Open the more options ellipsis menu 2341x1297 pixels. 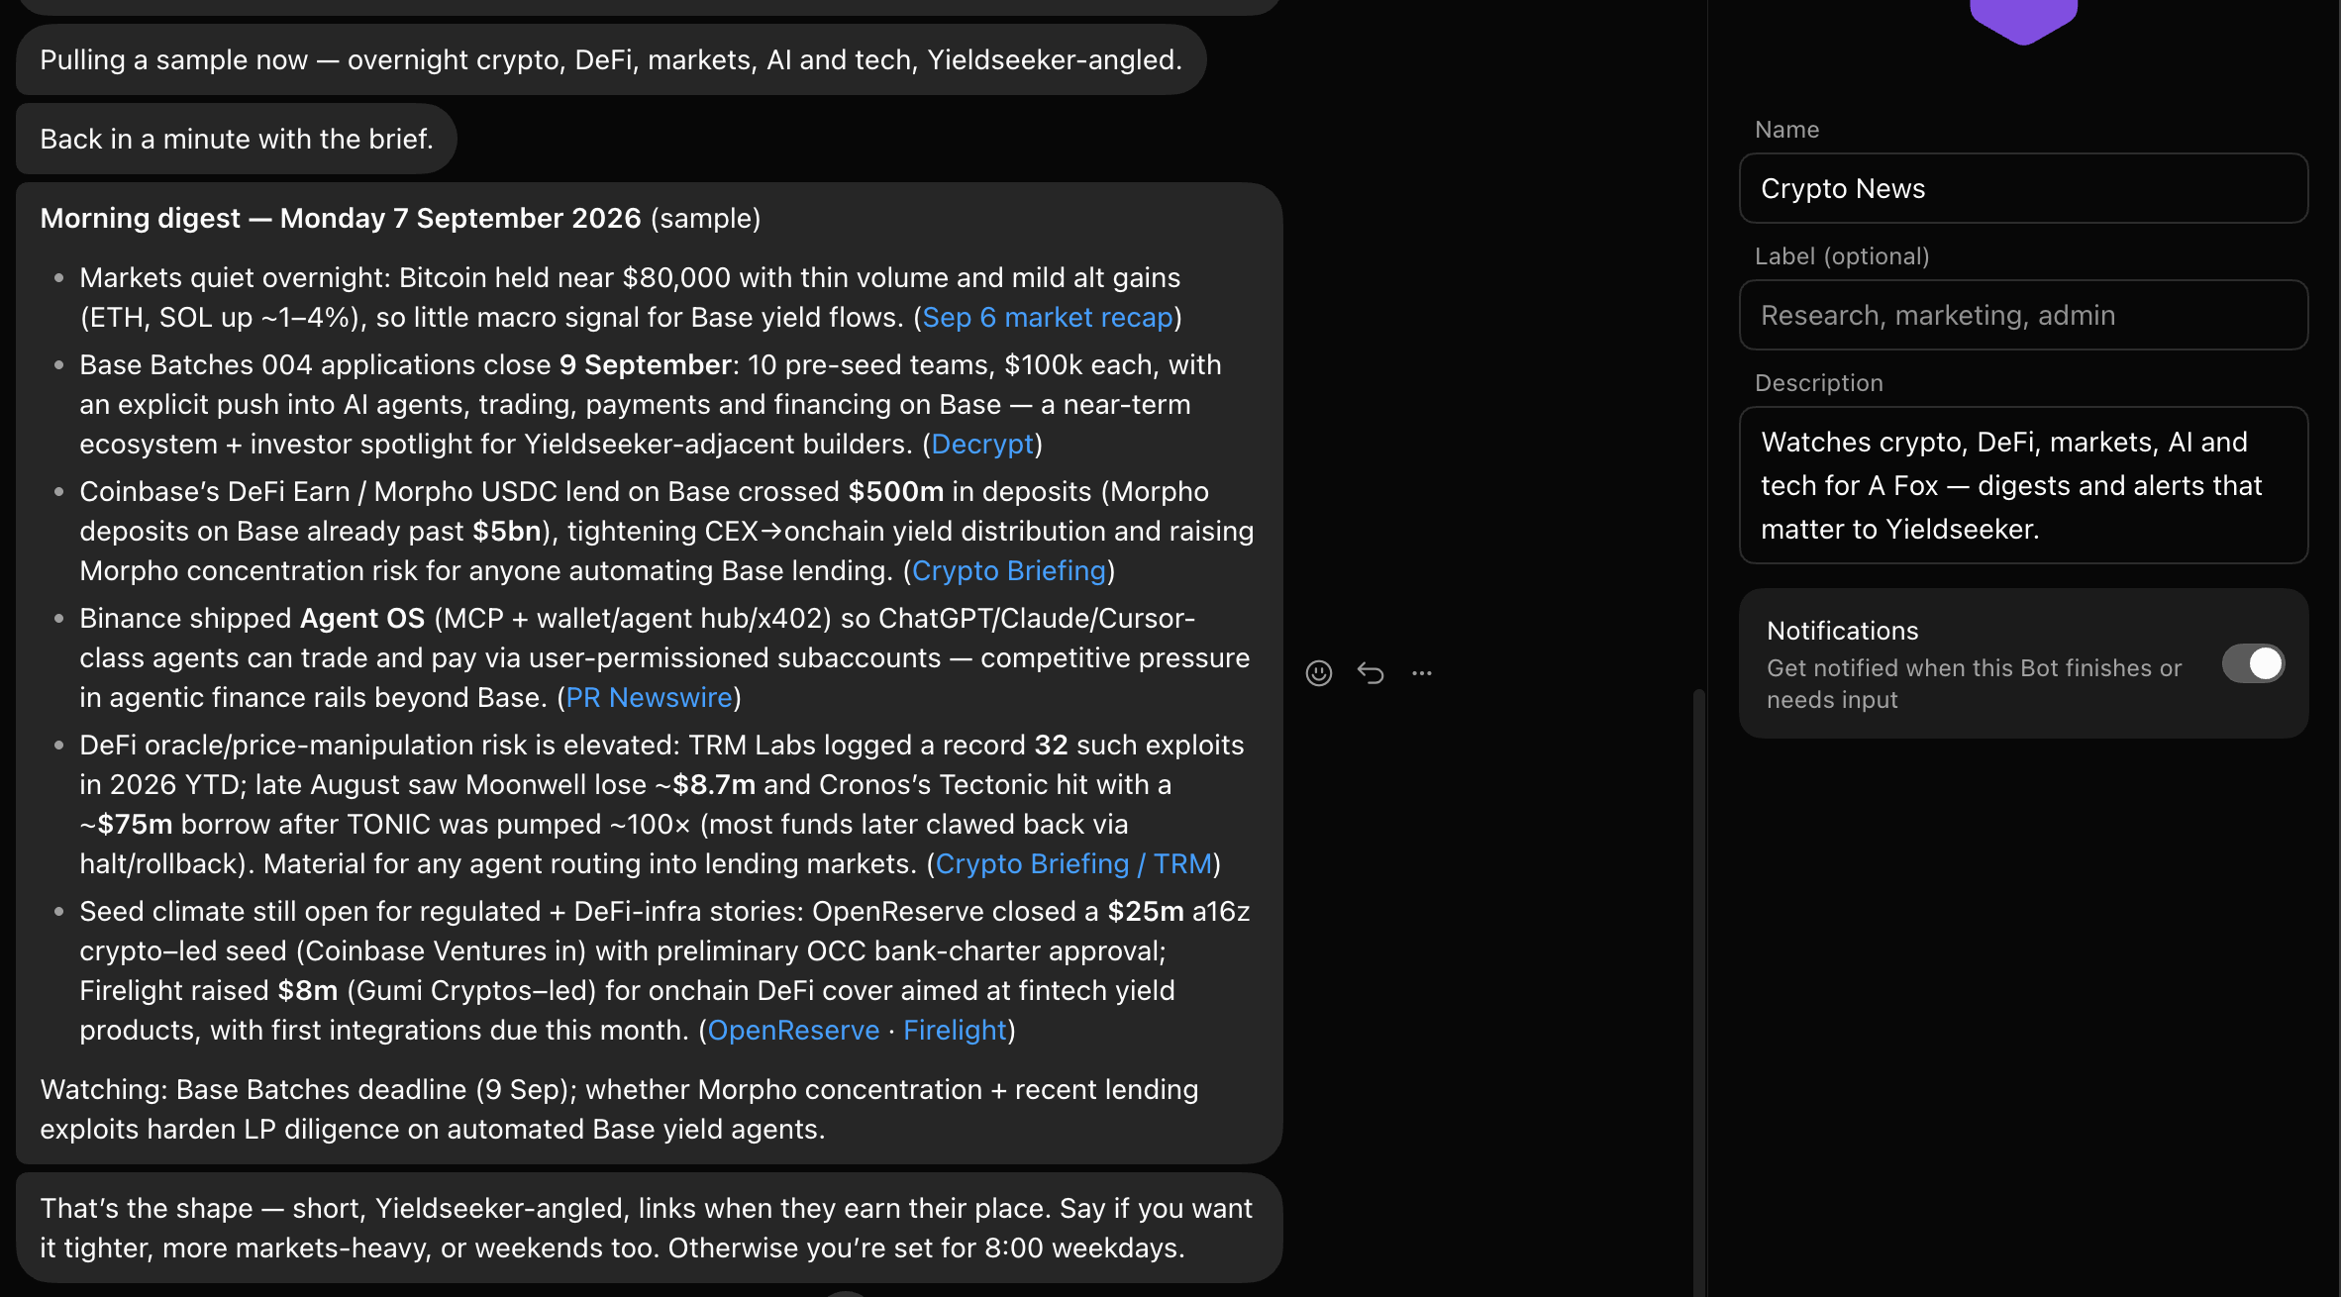1422,673
